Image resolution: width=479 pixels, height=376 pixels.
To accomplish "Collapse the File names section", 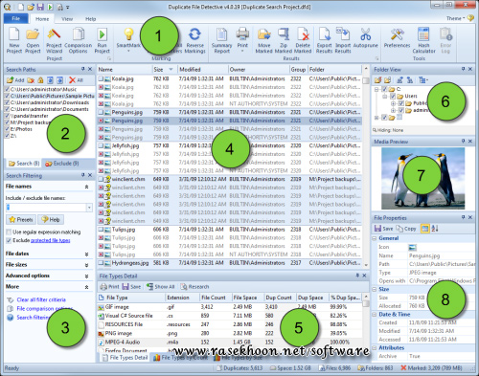I will click(x=86, y=187).
